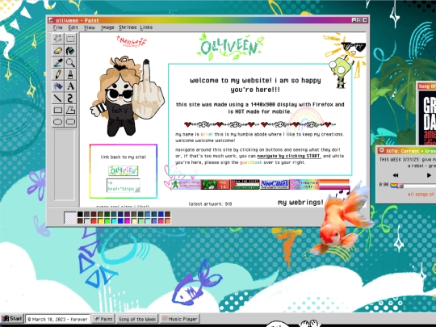The height and width of the screenshot is (327, 436).
Task: Click the Green Day album cover thumbnail
Action: [x=427, y=117]
